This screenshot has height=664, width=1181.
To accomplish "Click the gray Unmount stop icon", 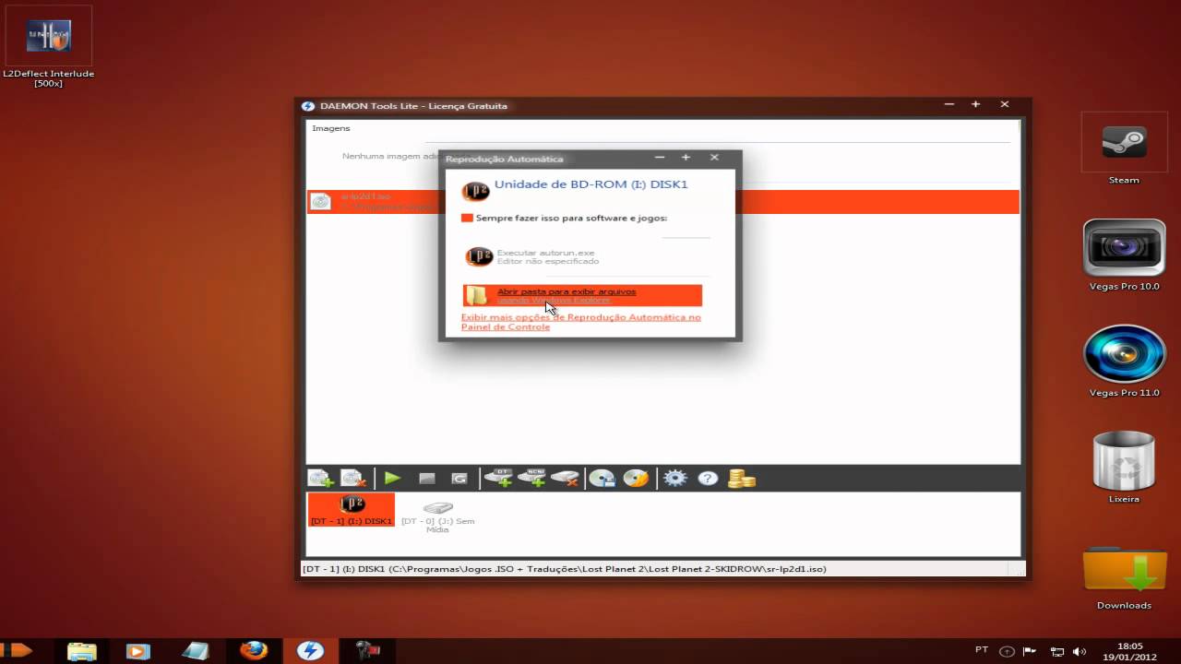I will pos(426,479).
